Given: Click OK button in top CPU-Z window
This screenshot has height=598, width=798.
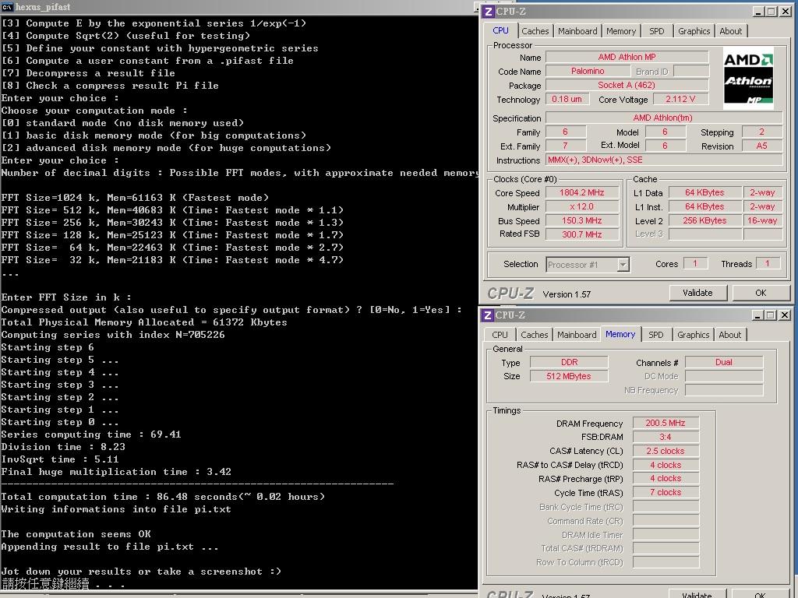Looking at the screenshot, I should coord(761,293).
